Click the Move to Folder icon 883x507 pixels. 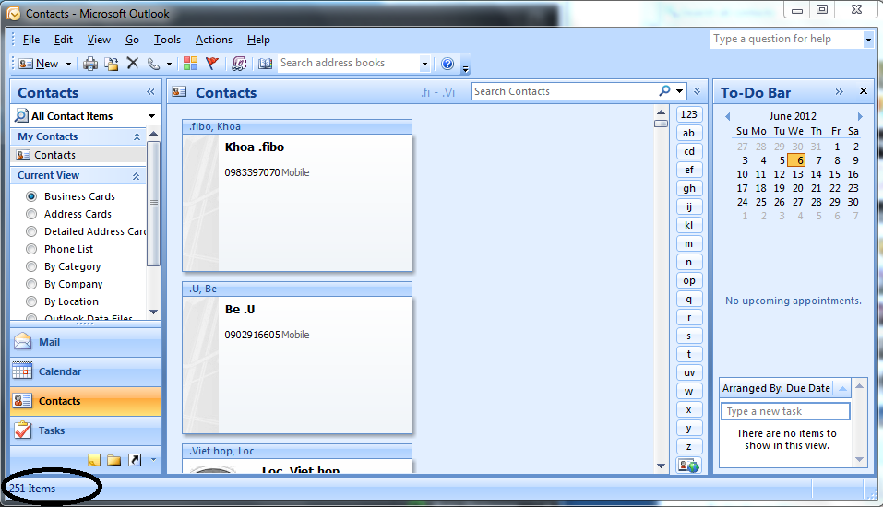pos(112,64)
